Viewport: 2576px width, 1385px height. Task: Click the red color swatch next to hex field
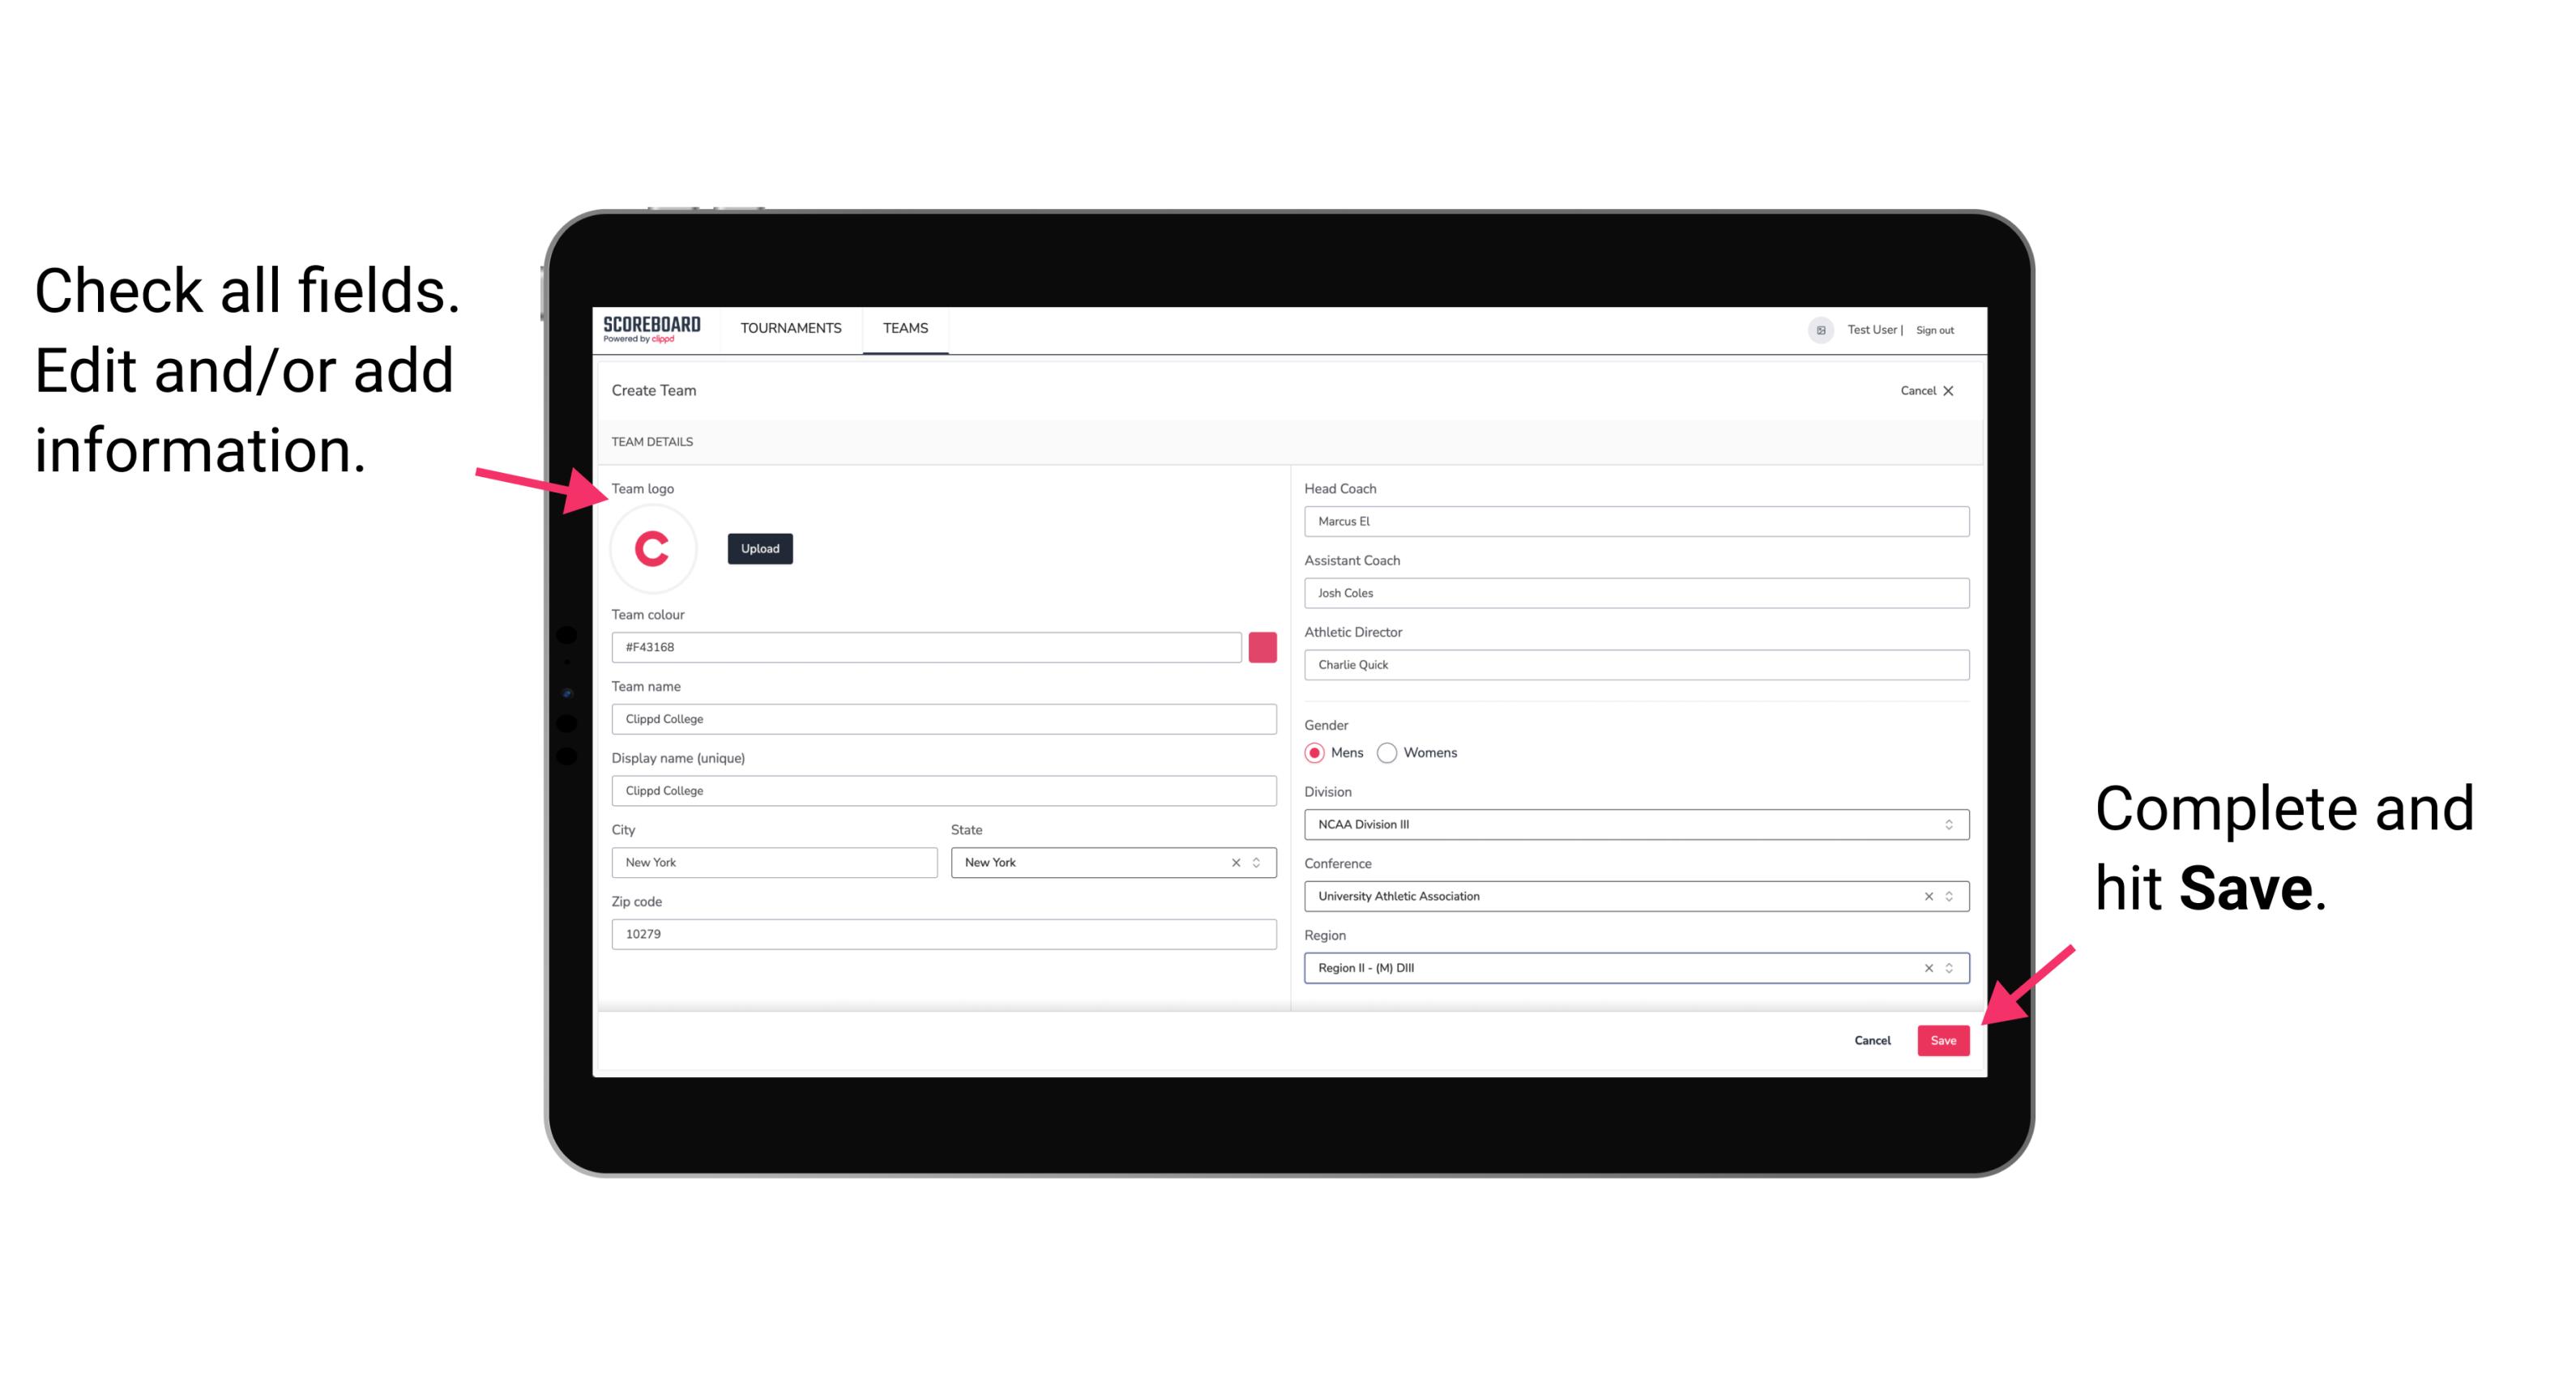pos(1267,645)
